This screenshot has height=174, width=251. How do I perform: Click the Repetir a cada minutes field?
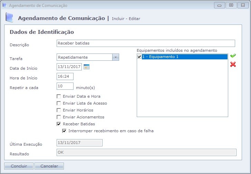[x=65, y=86]
